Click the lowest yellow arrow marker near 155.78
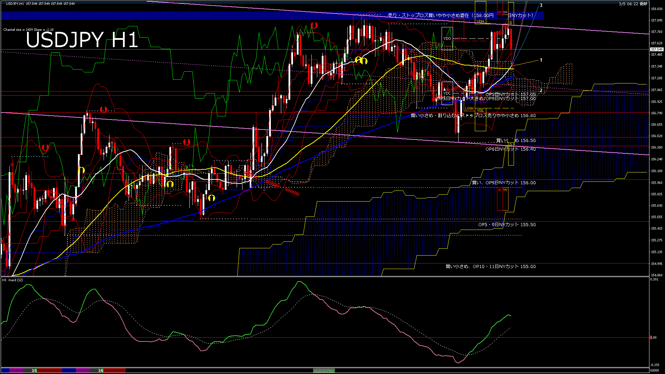 [211, 198]
